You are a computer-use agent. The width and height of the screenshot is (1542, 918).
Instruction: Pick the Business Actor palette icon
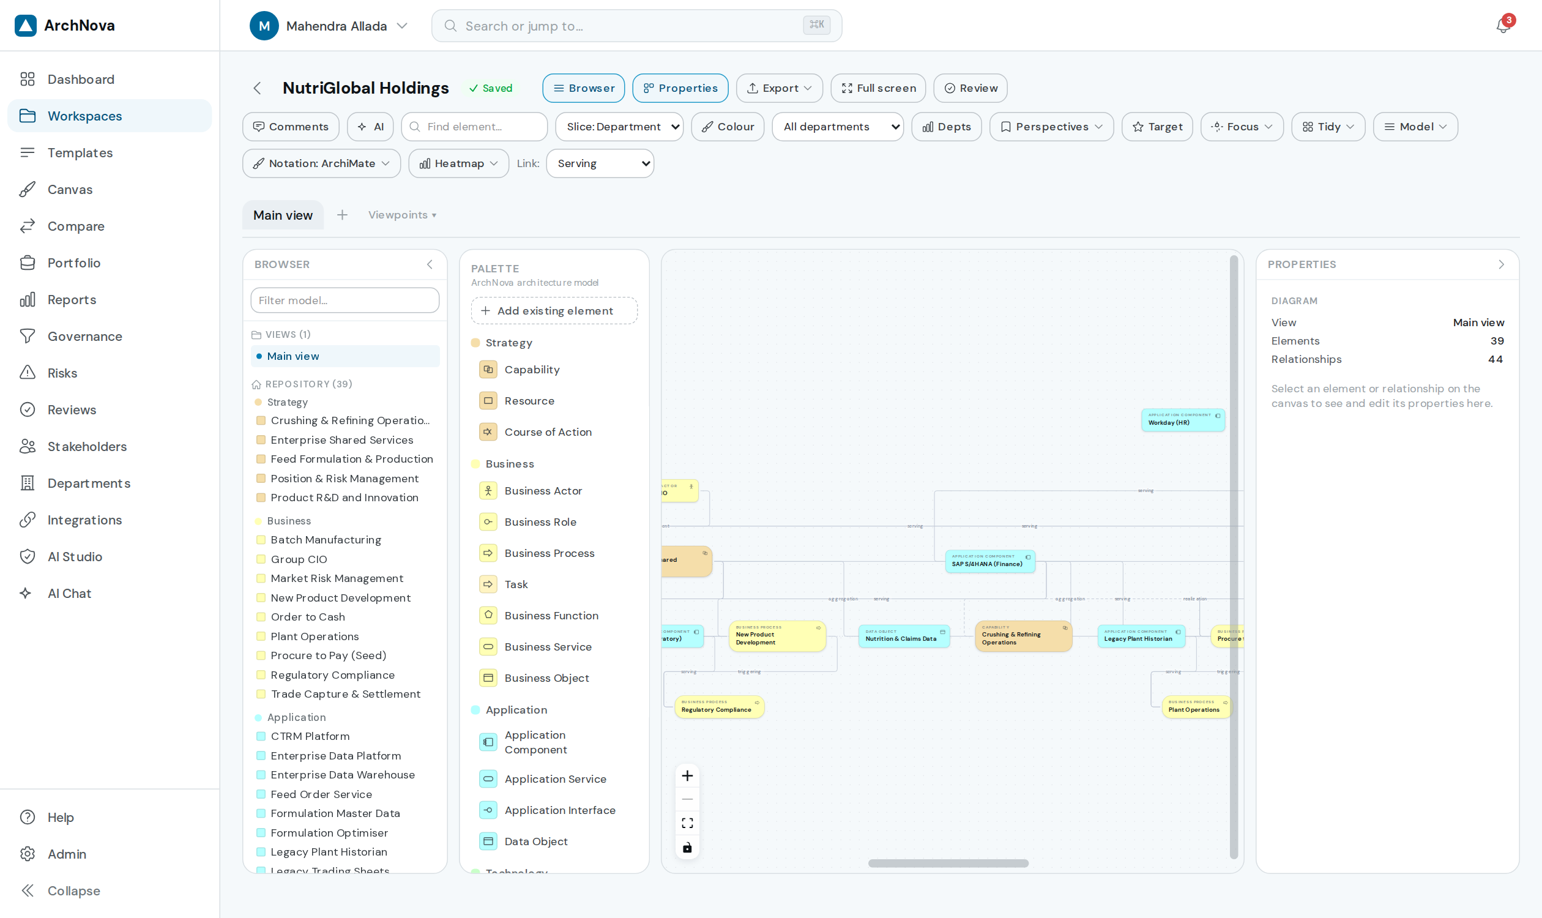click(x=488, y=491)
